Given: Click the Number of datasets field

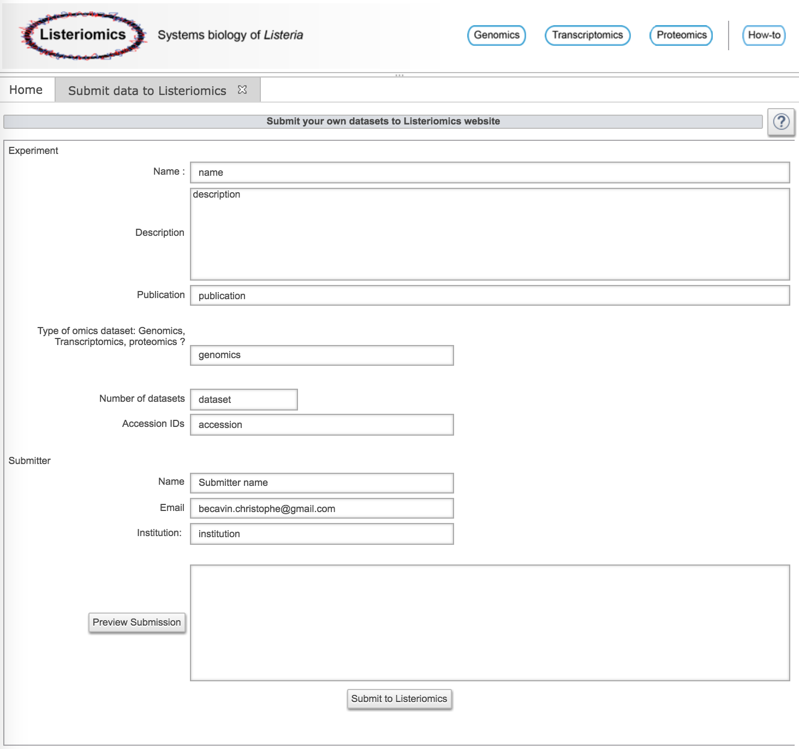Looking at the screenshot, I should 243,400.
